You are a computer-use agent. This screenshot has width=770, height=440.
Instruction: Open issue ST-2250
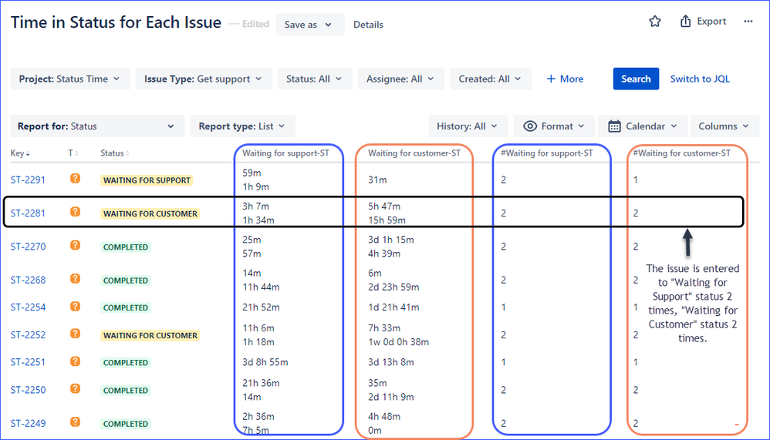point(28,389)
